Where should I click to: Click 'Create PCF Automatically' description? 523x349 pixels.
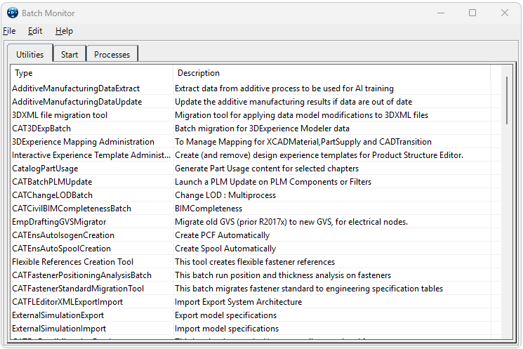222,235
